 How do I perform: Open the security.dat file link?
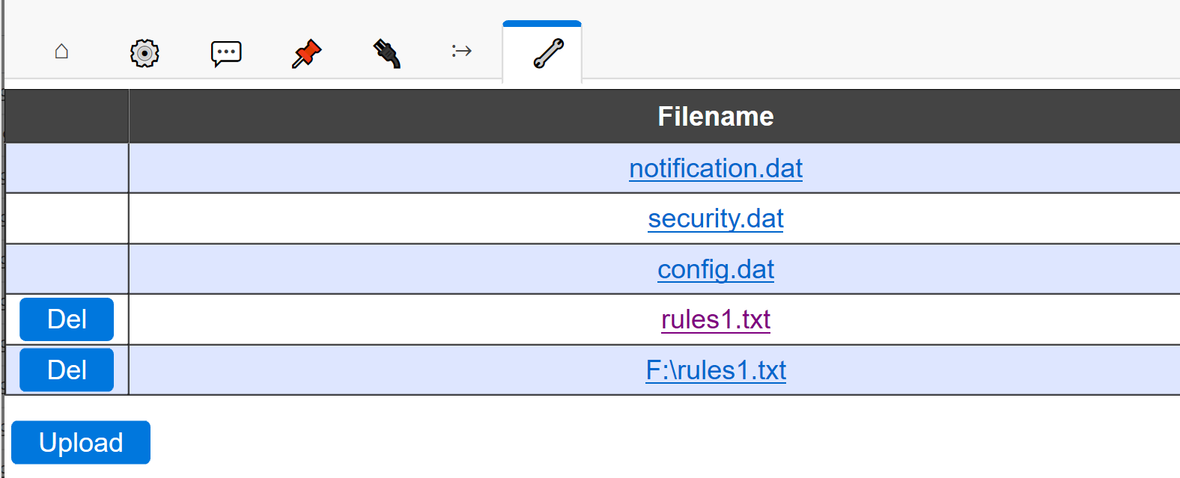[715, 218]
